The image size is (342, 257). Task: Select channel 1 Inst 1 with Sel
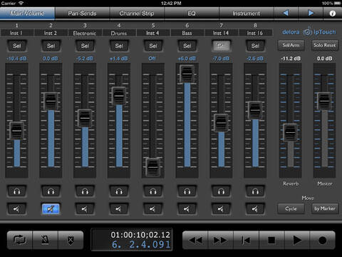point(16,46)
